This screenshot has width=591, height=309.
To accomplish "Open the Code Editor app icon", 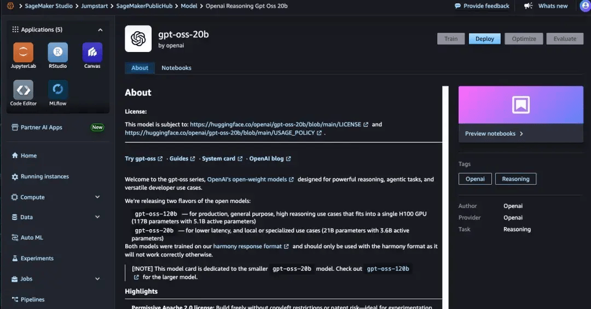I will (23, 90).
